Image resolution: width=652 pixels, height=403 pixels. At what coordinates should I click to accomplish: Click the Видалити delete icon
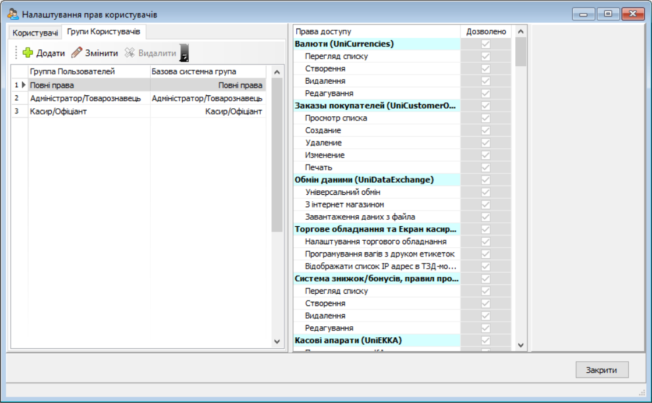tap(130, 52)
